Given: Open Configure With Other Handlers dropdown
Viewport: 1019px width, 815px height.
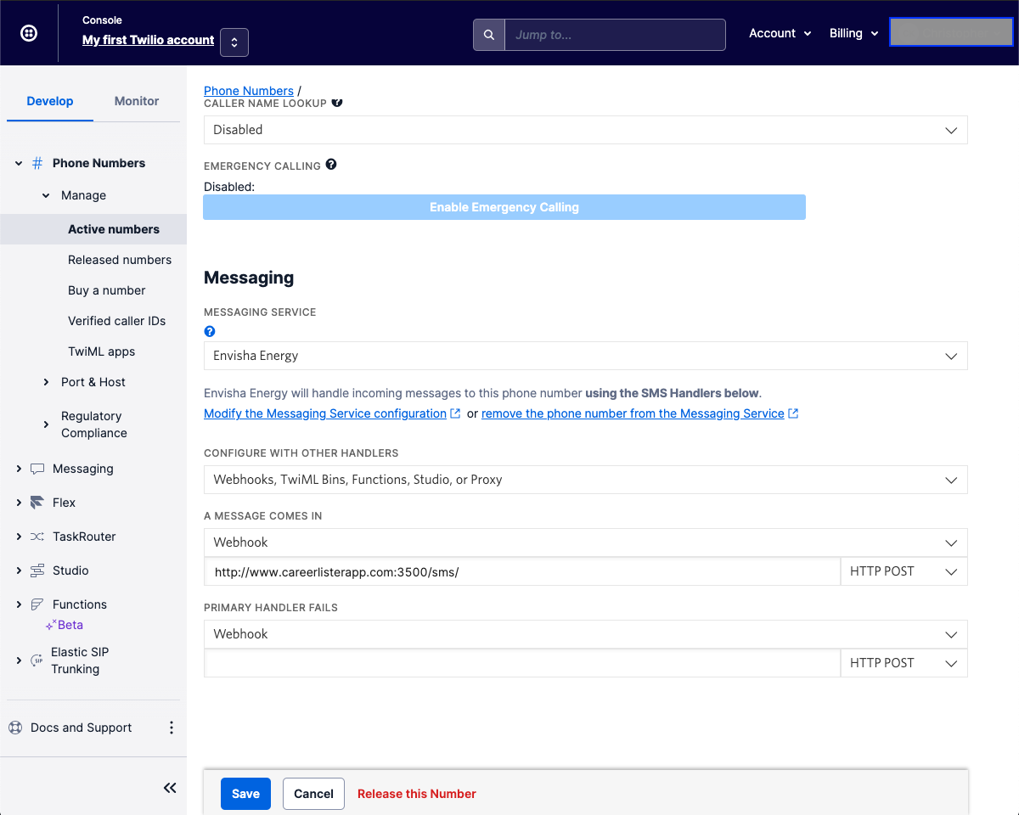Looking at the screenshot, I should pyautogui.click(x=586, y=480).
